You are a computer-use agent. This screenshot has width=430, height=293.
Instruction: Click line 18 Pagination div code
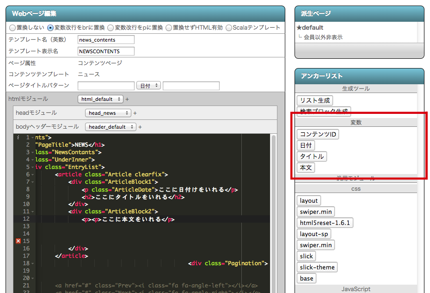pyautogui.click(x=228, y=264)
